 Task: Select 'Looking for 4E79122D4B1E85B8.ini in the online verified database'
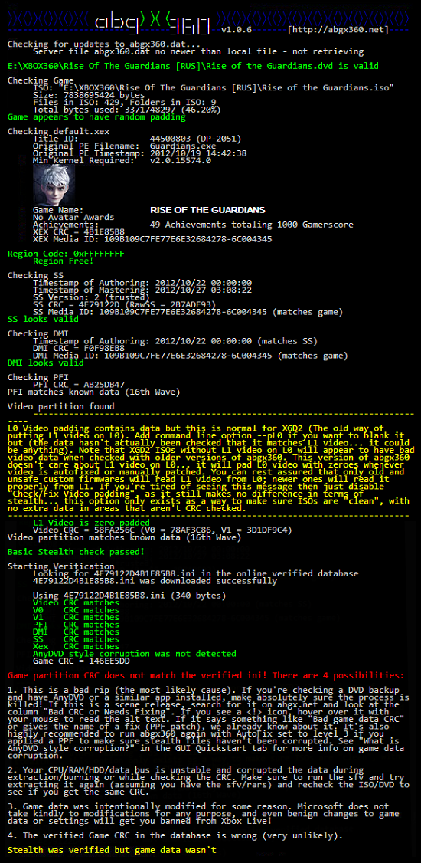(x=196, y=573)
